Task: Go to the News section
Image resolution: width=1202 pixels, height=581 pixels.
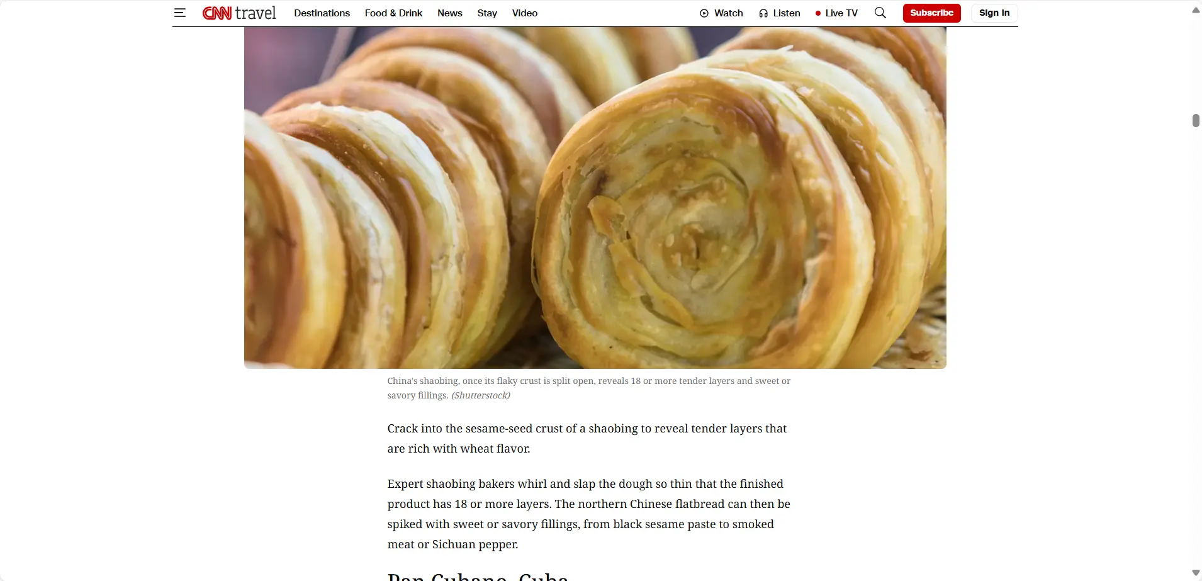Action: pos(450,13)
